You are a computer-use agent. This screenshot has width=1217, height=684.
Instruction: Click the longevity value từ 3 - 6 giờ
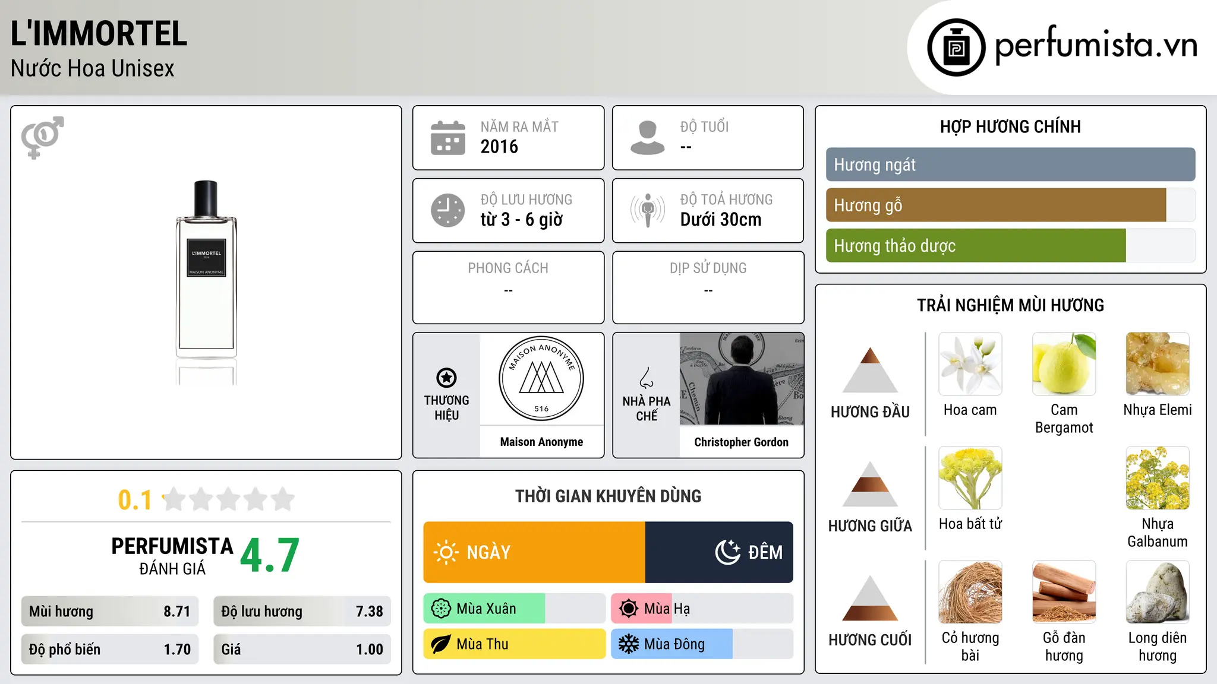click(521, 220)
